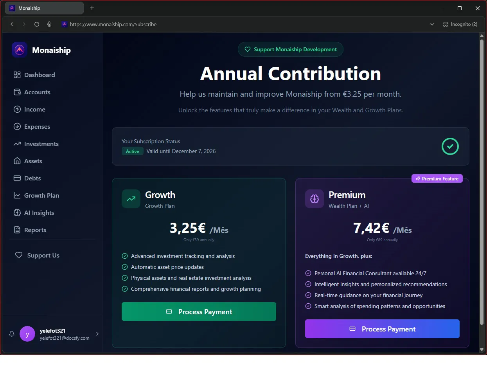Image resolution: width=487 pixels, height=380 pixels.
Task: Process Payment for Premium plan
Action: point(382,329)
